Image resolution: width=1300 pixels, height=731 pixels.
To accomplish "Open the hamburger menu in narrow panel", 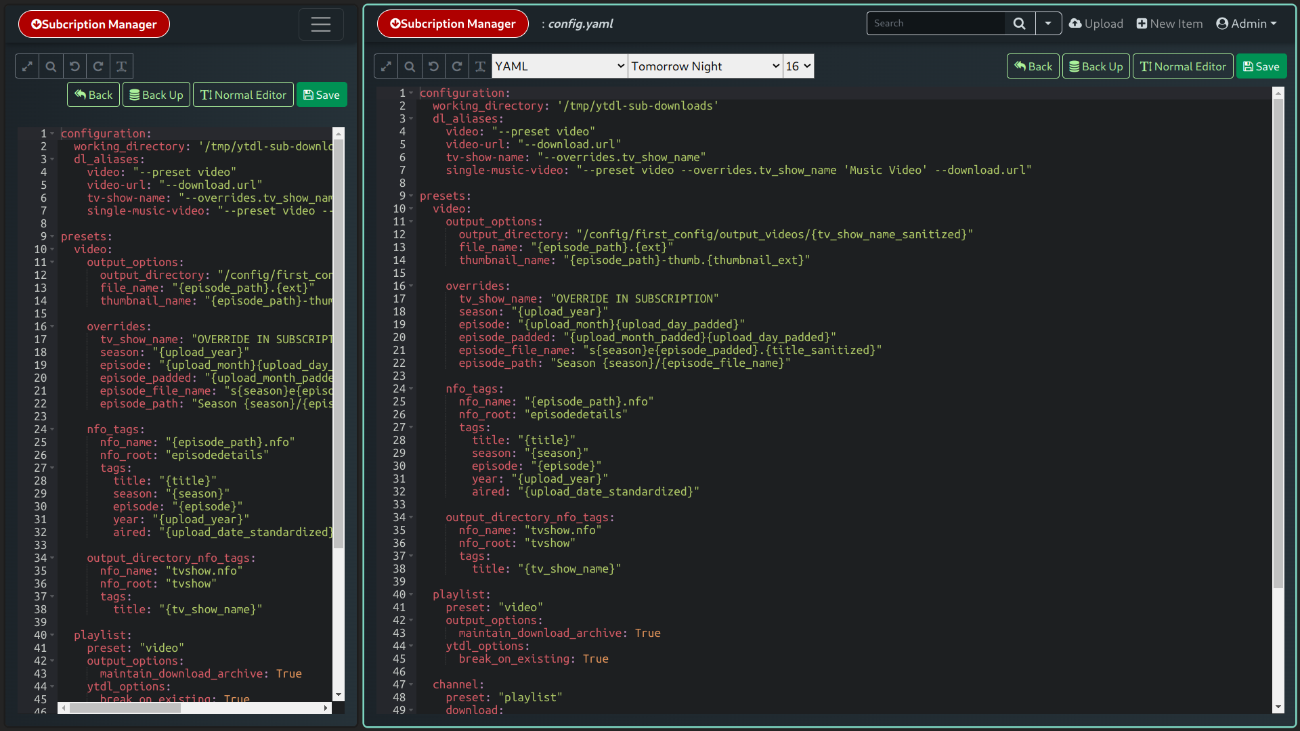I will coord(321,24).
